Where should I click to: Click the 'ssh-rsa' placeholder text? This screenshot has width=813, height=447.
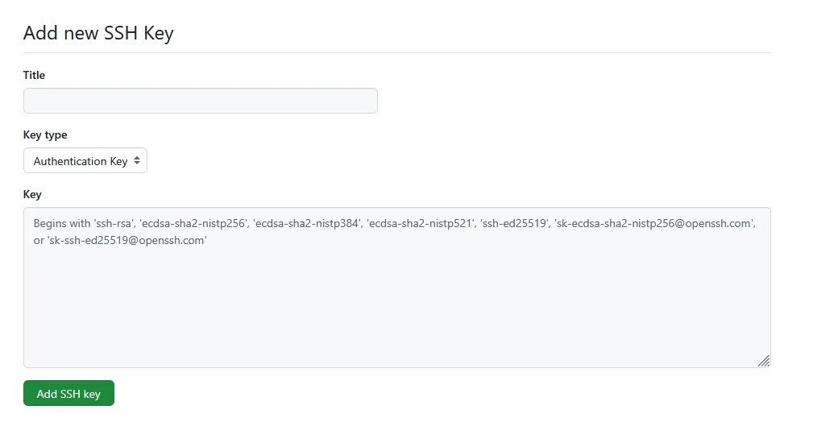pyautogui.click(x=114, y=224)
